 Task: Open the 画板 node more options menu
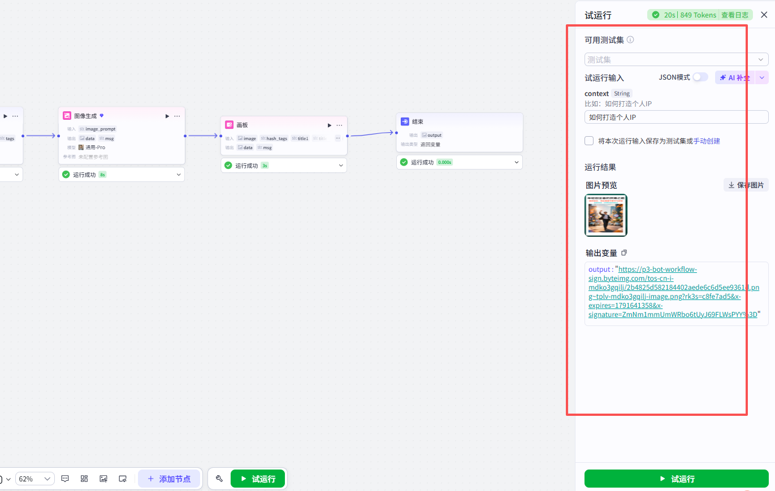tap(339, 125)
